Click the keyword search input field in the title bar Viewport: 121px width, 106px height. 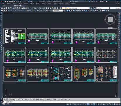click(77, 1)
